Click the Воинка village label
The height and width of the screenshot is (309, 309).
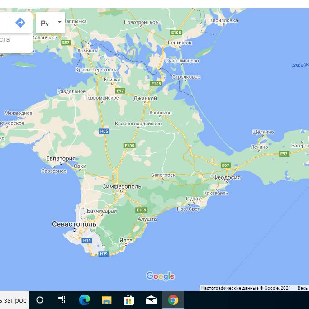tap(112, 80)
